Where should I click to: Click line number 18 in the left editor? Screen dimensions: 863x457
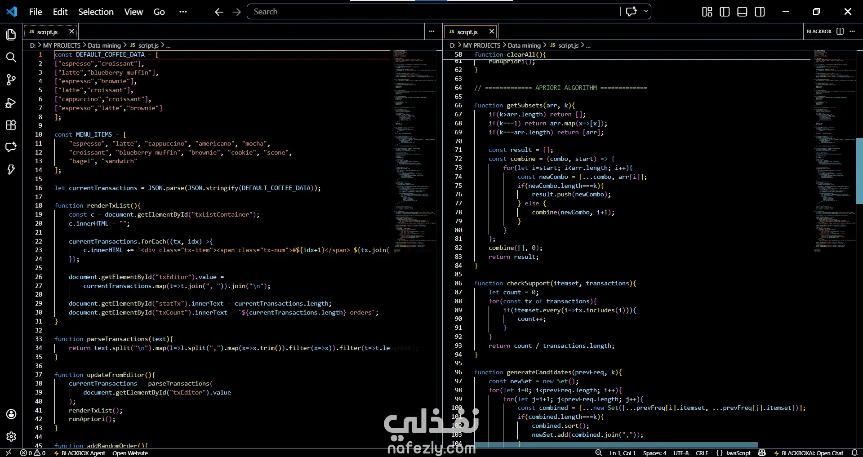[39, 205]
